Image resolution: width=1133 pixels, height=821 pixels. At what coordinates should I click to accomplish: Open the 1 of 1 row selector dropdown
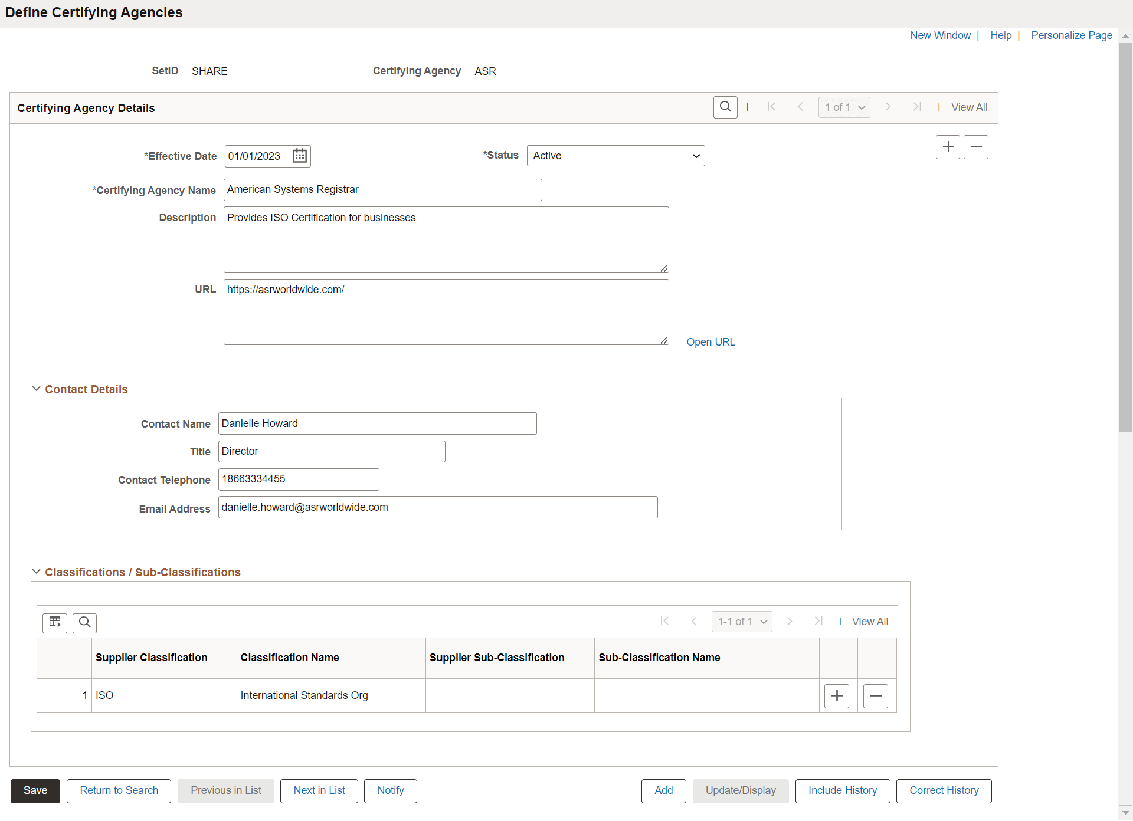844,107
